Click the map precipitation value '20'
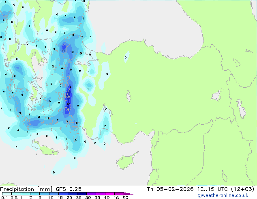Screen dimensions: 257x199 (x=69, y=104)
